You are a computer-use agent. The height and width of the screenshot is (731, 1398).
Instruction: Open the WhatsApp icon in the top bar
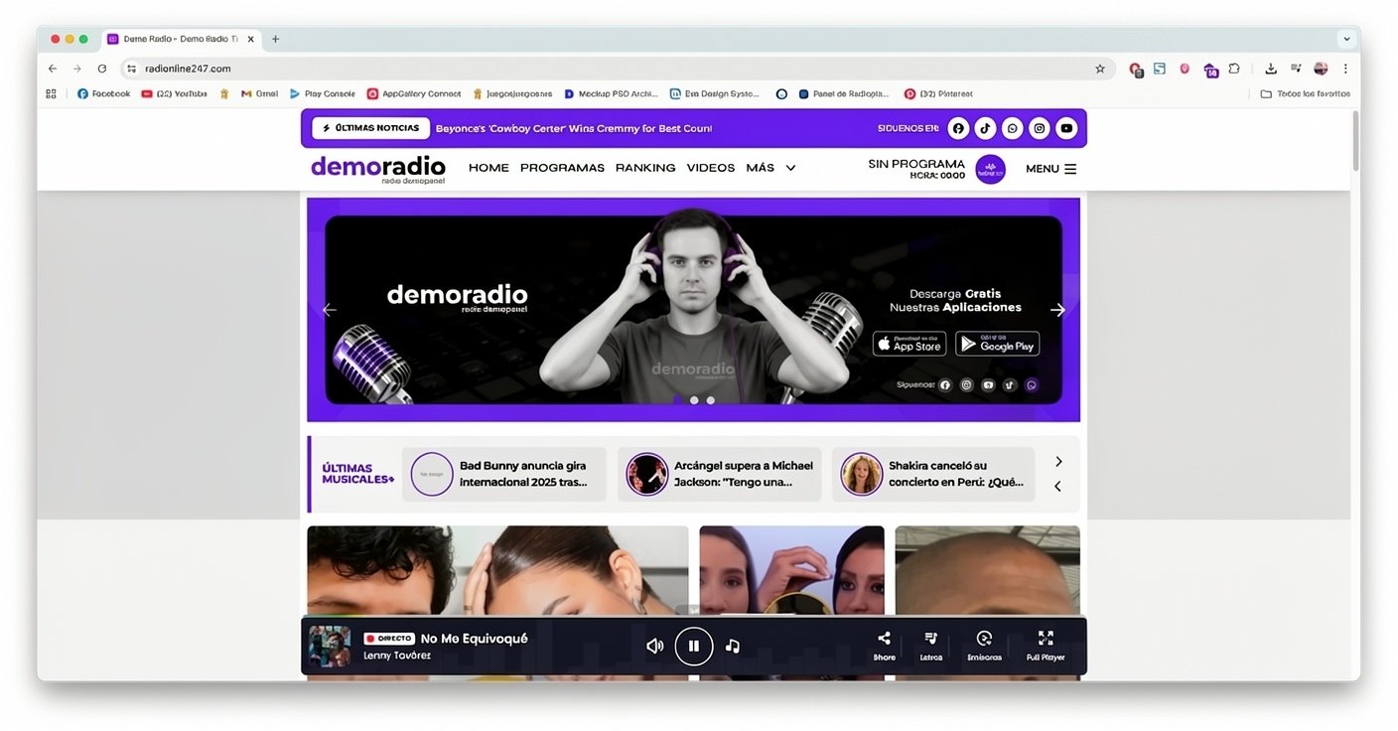[1012, 128]
